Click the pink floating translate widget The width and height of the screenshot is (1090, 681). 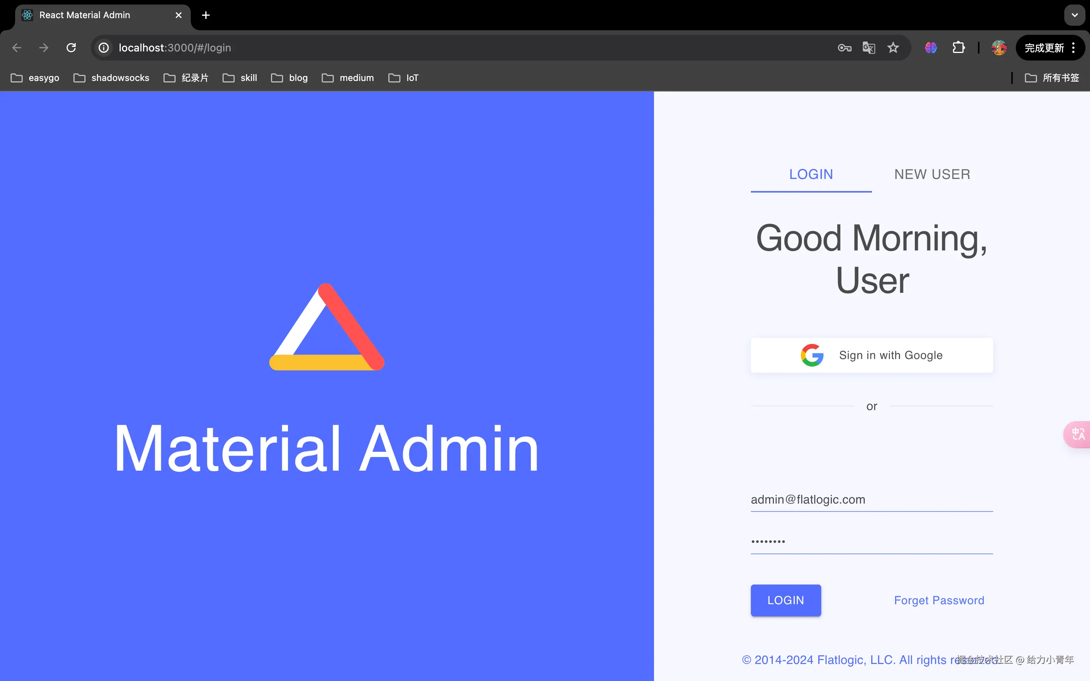pyautogui.click(x=1078, y=434)
